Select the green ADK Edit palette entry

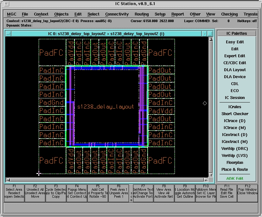click(235, 178)
